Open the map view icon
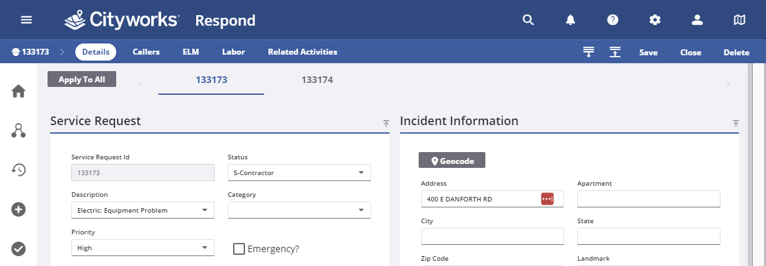Viewport: 766px width, 266px height. (740, 20)
